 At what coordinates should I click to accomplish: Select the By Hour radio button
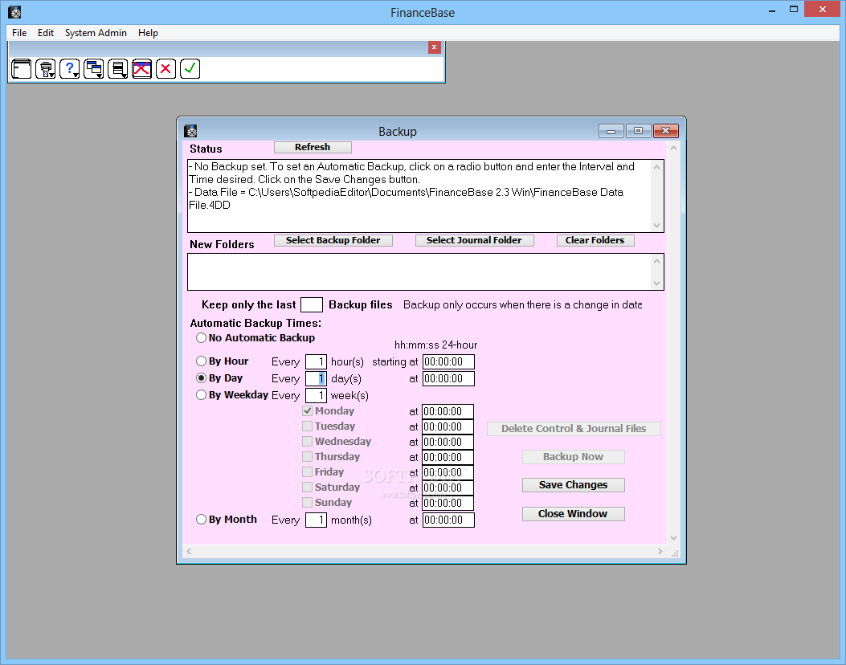coord(201,361)
